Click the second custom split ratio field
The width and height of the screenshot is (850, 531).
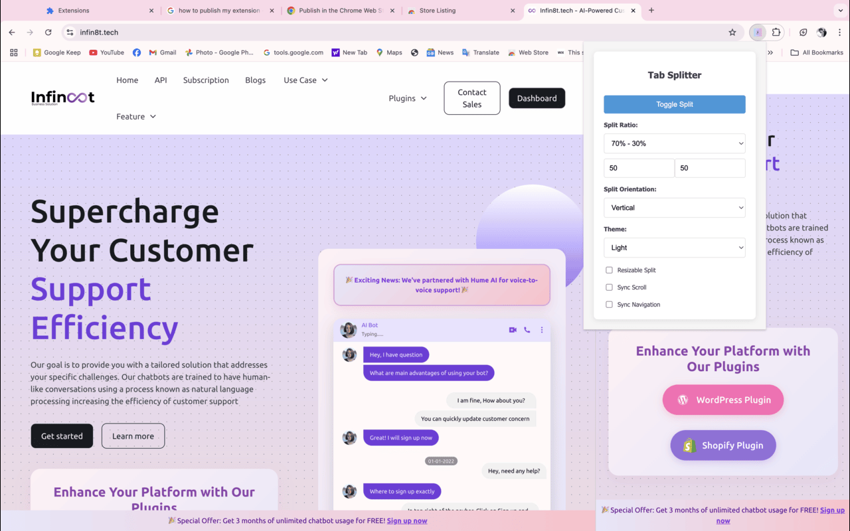[x=711, y=168]
